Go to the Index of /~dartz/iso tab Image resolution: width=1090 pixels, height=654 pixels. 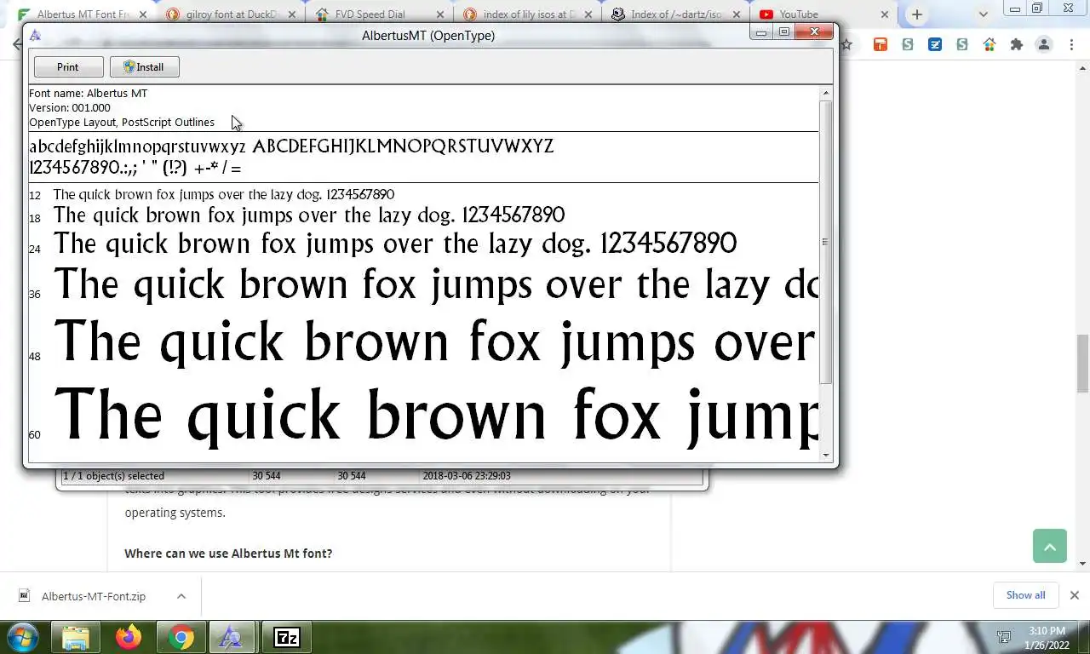676,14
